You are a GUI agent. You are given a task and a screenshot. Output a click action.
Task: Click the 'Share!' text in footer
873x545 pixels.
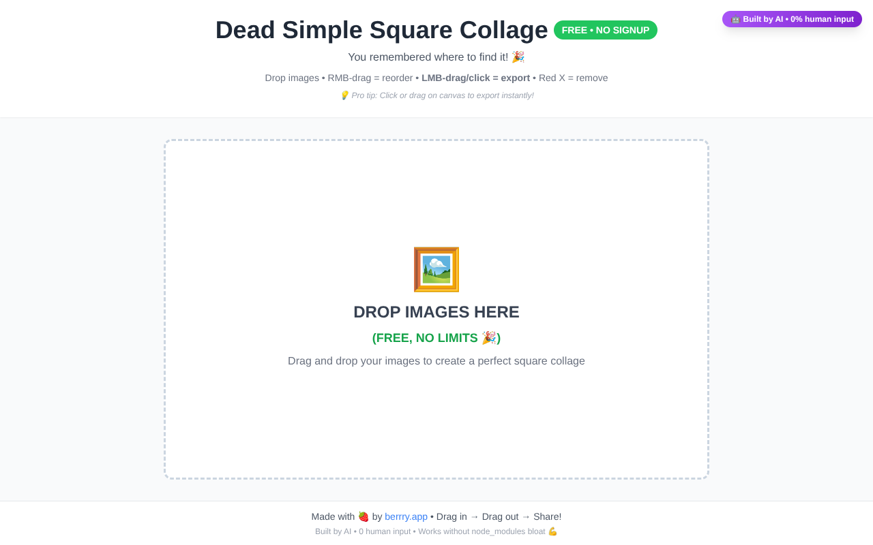(x=548, y=516)
